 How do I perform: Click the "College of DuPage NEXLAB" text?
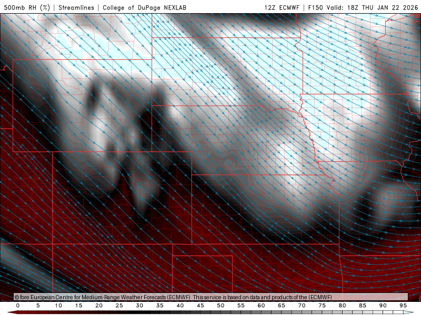(x=144, y=7)
